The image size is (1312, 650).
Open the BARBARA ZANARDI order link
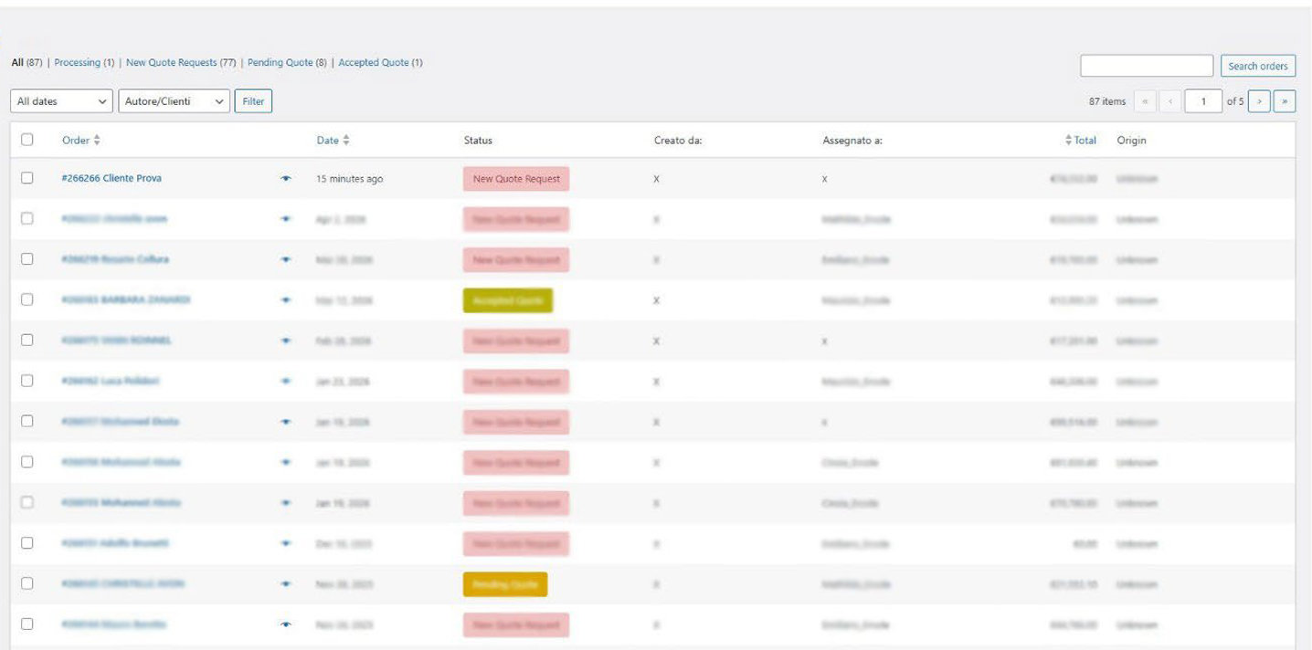click(126, 299)
